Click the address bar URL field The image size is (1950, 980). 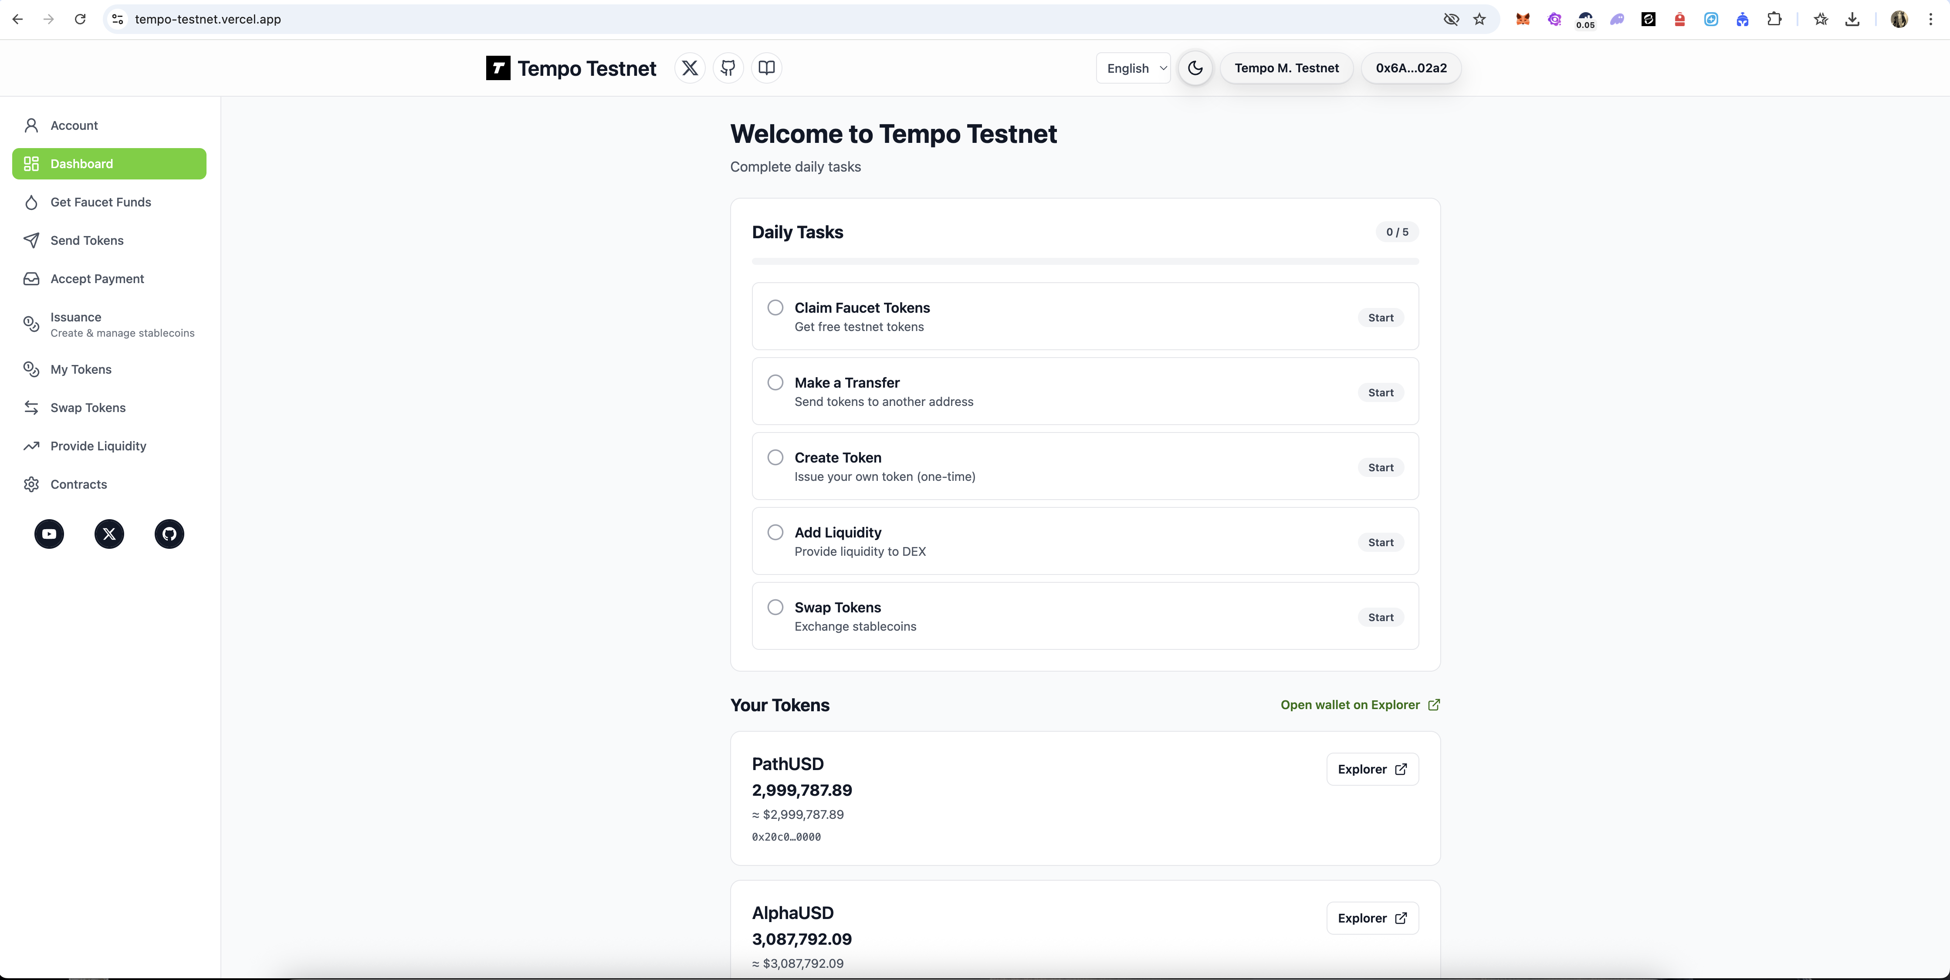780,20
